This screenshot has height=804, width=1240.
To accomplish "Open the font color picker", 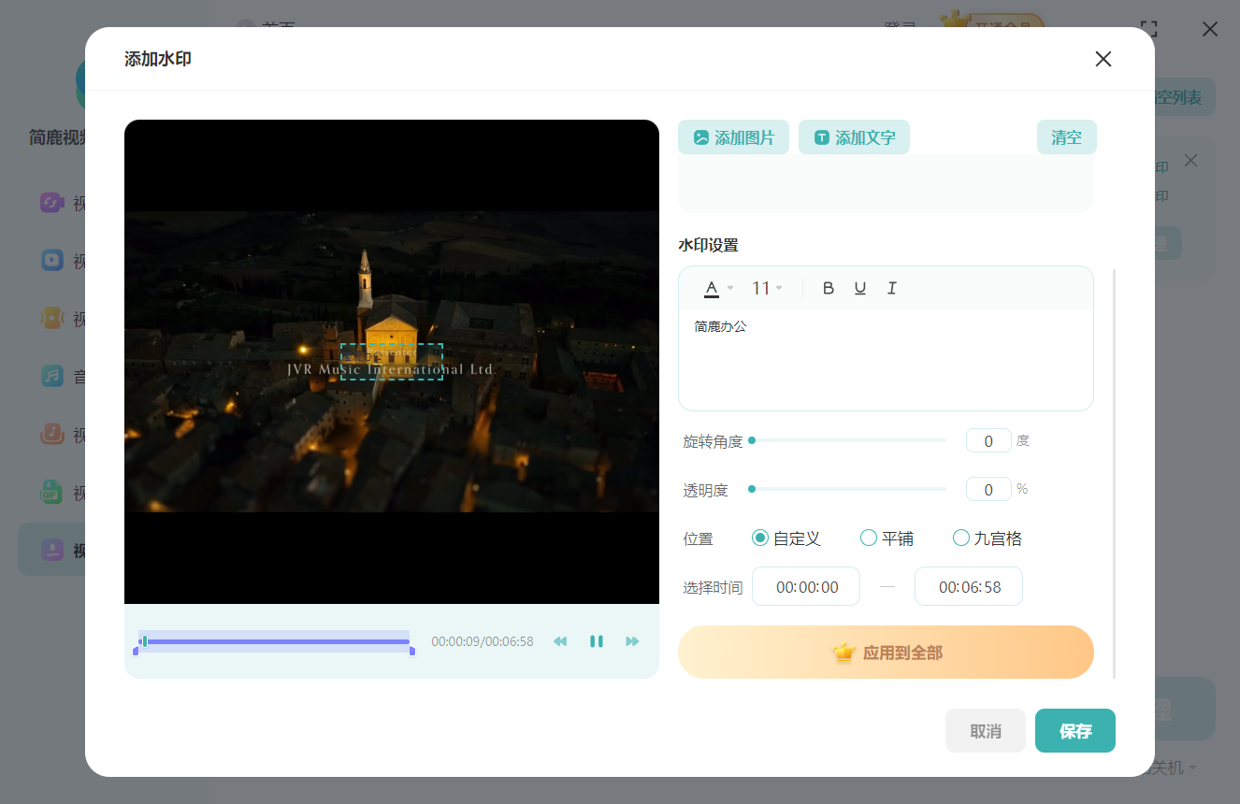I will coord(712,288).
